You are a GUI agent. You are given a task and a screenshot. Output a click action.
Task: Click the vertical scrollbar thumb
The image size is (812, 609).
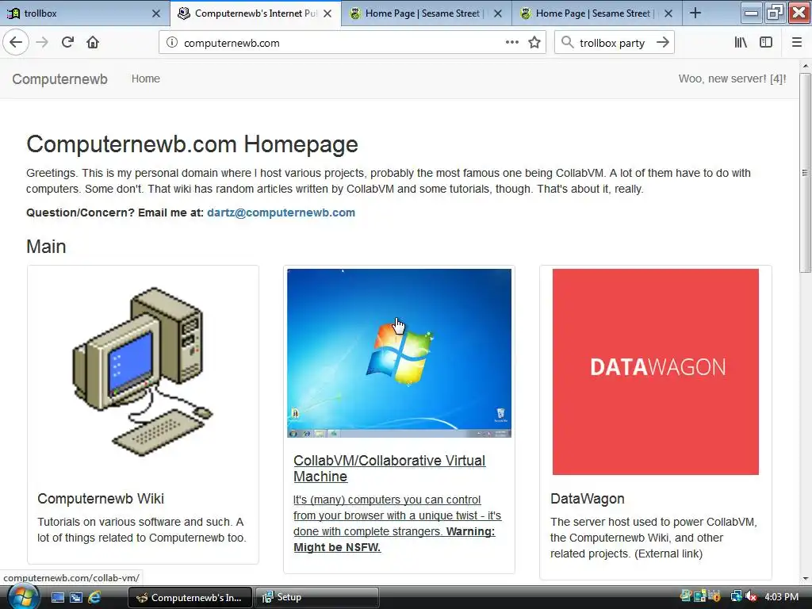click(x=805, y=172)
